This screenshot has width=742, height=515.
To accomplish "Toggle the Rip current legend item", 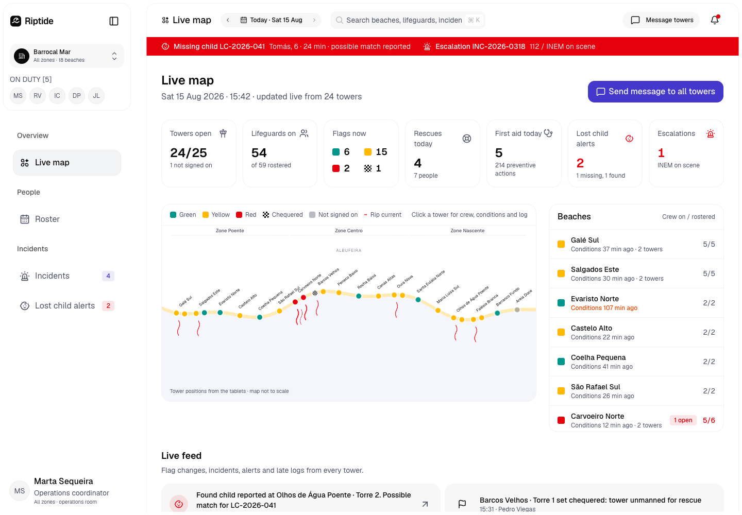I will pos(382,215).
